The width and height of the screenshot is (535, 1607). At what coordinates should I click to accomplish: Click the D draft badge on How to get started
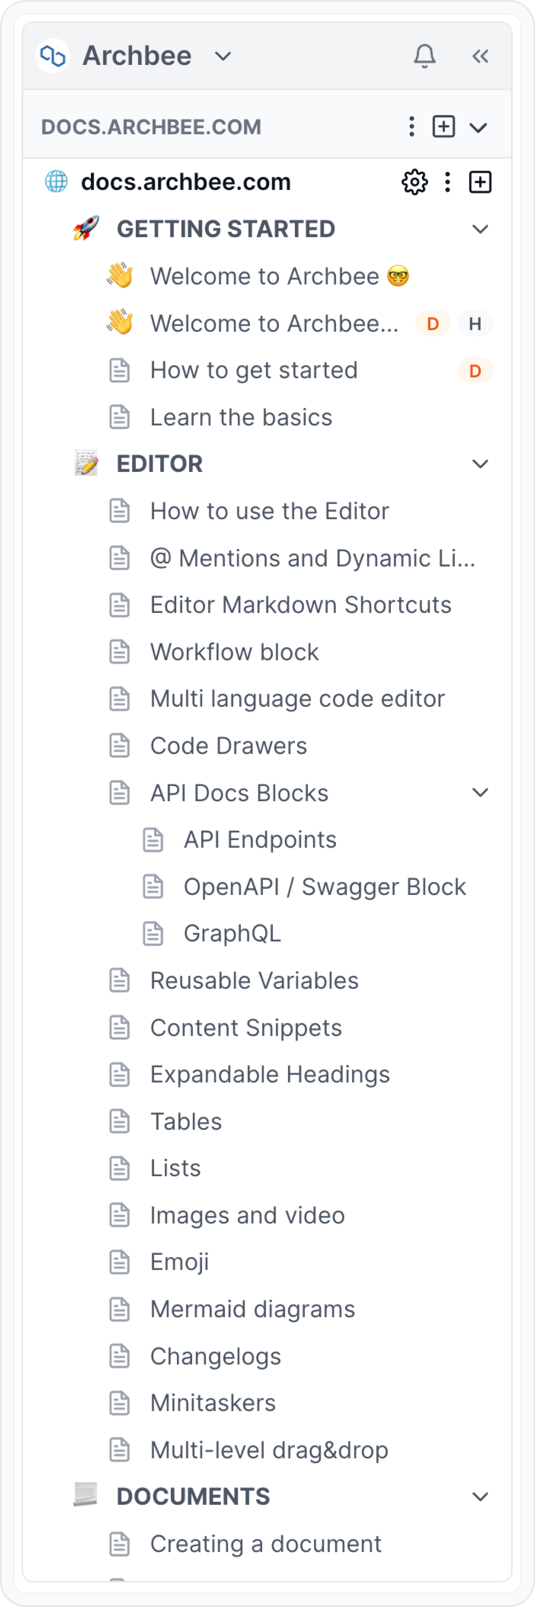tap(475, 371)
